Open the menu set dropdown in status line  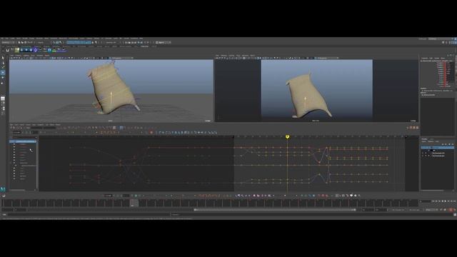pos(7,43)
